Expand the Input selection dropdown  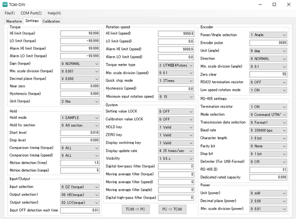[x=80, y=187]
